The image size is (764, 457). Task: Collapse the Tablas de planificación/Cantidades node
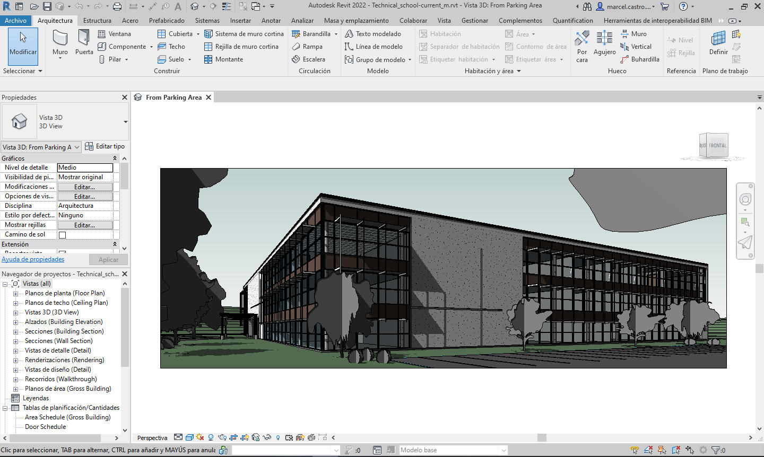click(5, 408)
